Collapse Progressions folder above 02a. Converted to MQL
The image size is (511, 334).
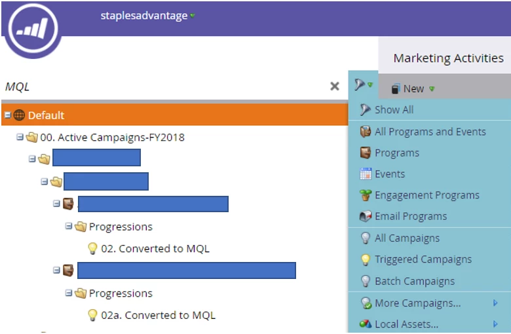(x=68, y=293)
